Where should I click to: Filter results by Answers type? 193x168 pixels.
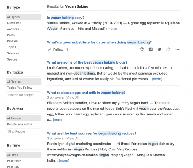pyautogui.click(x=13, y=29)
